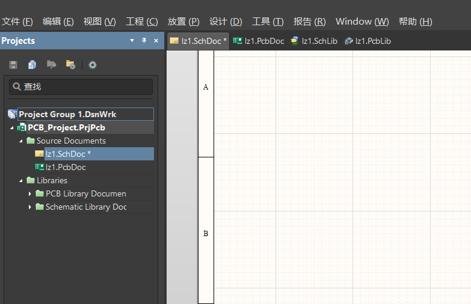The width and height of the screenshot is (471, 304).
Task: Open the 文件 (F) menu
Action: point(17,22)
